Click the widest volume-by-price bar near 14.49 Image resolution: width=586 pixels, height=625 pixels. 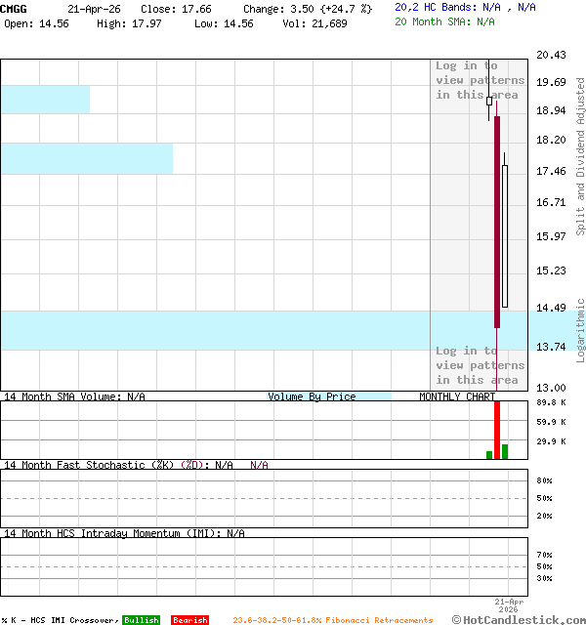click(215, 330)
